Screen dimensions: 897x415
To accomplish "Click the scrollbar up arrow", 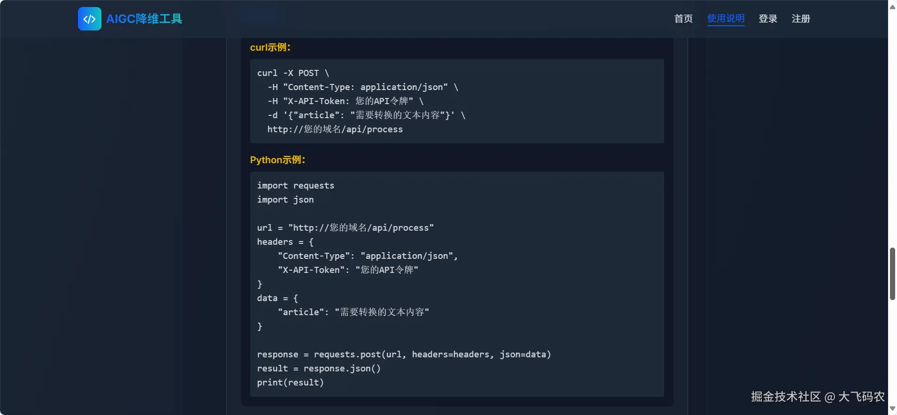I will click(892, 7).
